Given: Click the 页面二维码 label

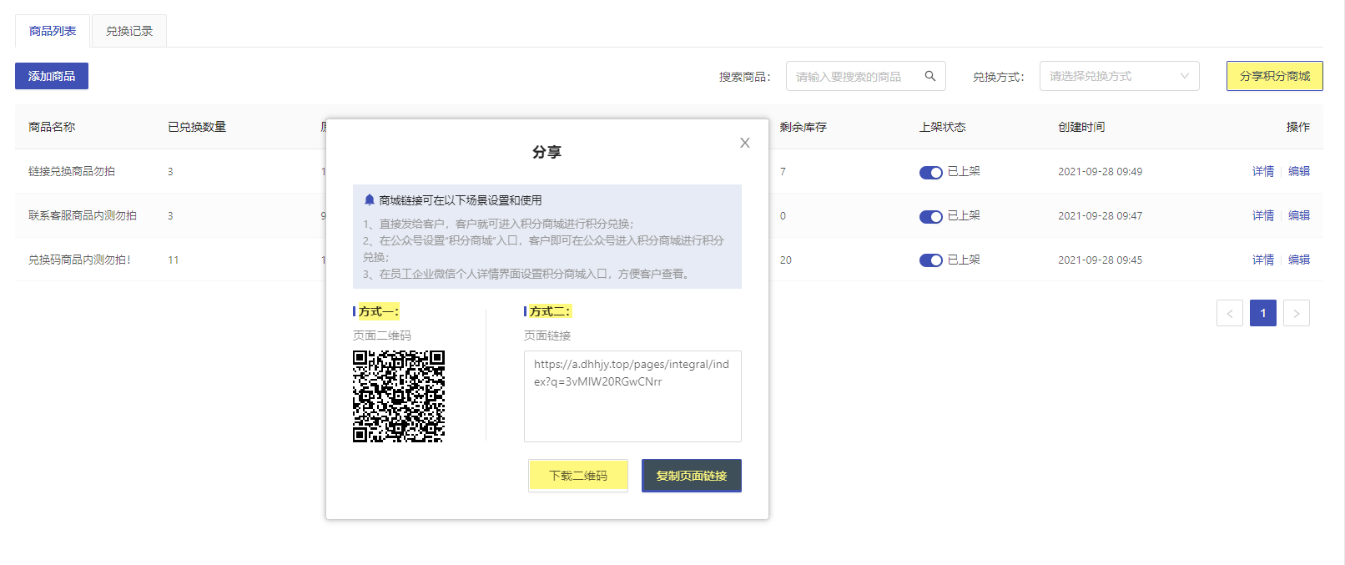Looking at the screenshot, I should (382, 335).
